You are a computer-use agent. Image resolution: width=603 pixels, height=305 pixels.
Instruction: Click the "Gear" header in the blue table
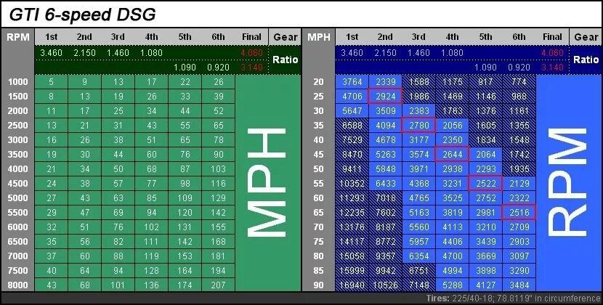pos(586,37)
